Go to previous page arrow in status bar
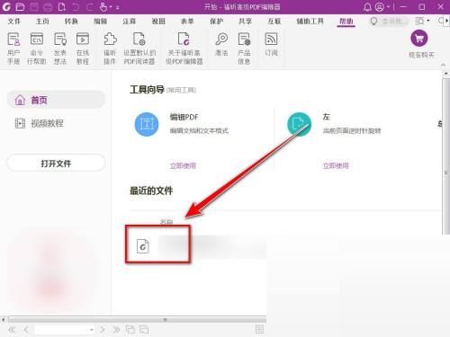Viewport: 450px width, 337px height. click(26, 330)
